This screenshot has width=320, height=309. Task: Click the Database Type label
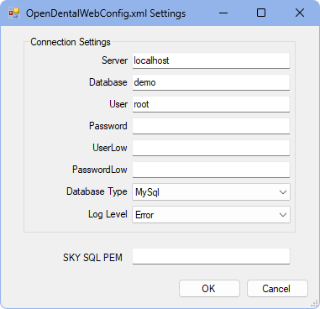point(97,191)
